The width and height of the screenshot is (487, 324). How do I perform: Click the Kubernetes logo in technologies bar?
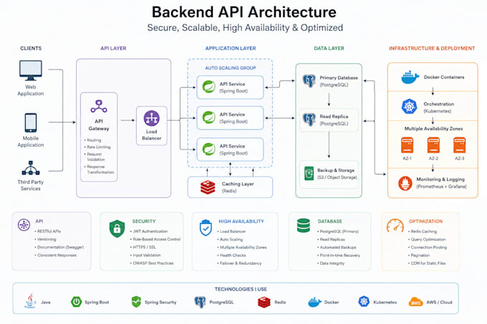[x=364, y=301]
